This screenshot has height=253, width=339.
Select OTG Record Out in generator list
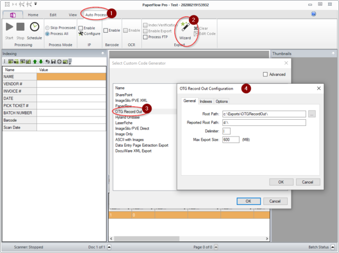click(x=128, y=112)
